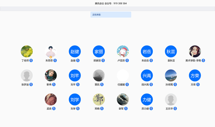Viewport: 215px width, 127px height.
Task: Click the name label 贾凯
Action: pyautogui.click(x=97, y=85)
